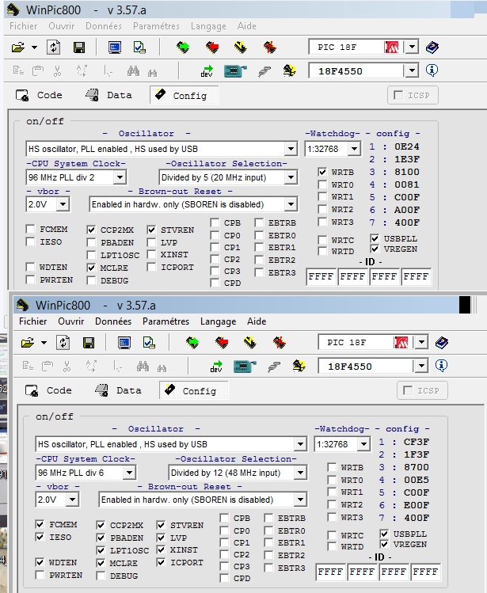Open the Aide menu in the lower window
The width and height of the screenshot is (487, 593).
tap(257, 321)
